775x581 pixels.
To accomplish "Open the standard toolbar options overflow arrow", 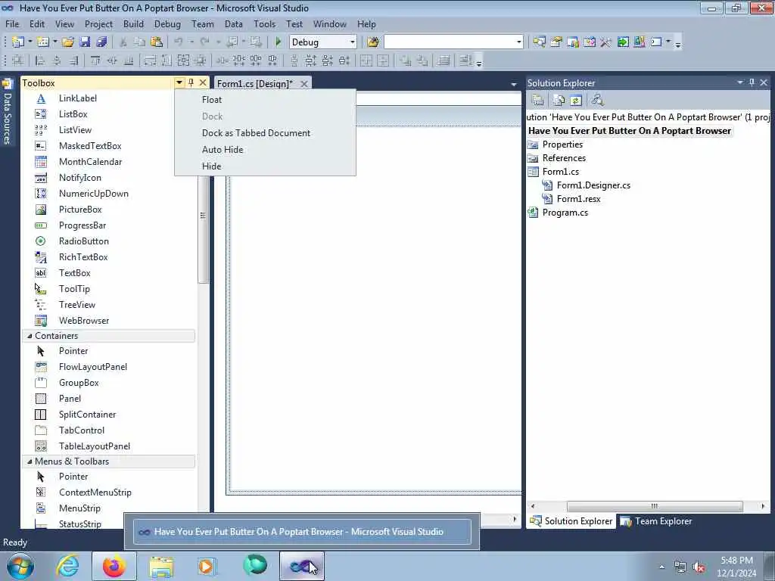I will click(x=678, y=43).
